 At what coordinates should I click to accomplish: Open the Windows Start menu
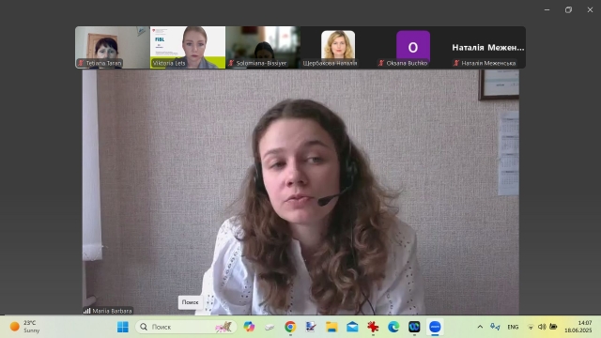click(123, 327)
